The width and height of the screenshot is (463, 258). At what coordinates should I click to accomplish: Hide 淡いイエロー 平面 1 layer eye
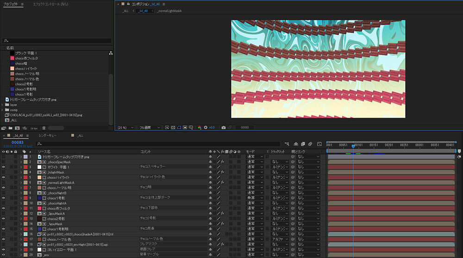tap(3, 250)
